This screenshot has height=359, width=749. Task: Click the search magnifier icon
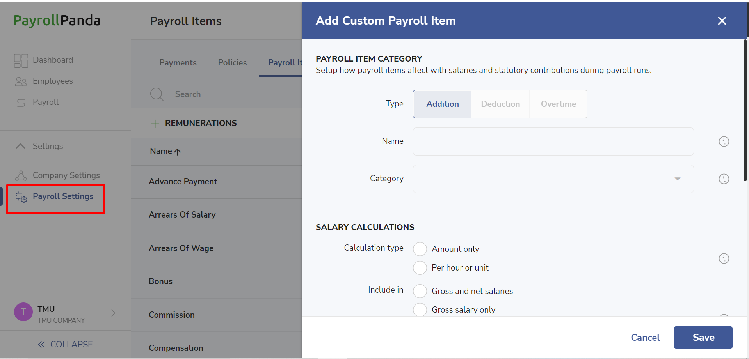click(x=157, y=94)
